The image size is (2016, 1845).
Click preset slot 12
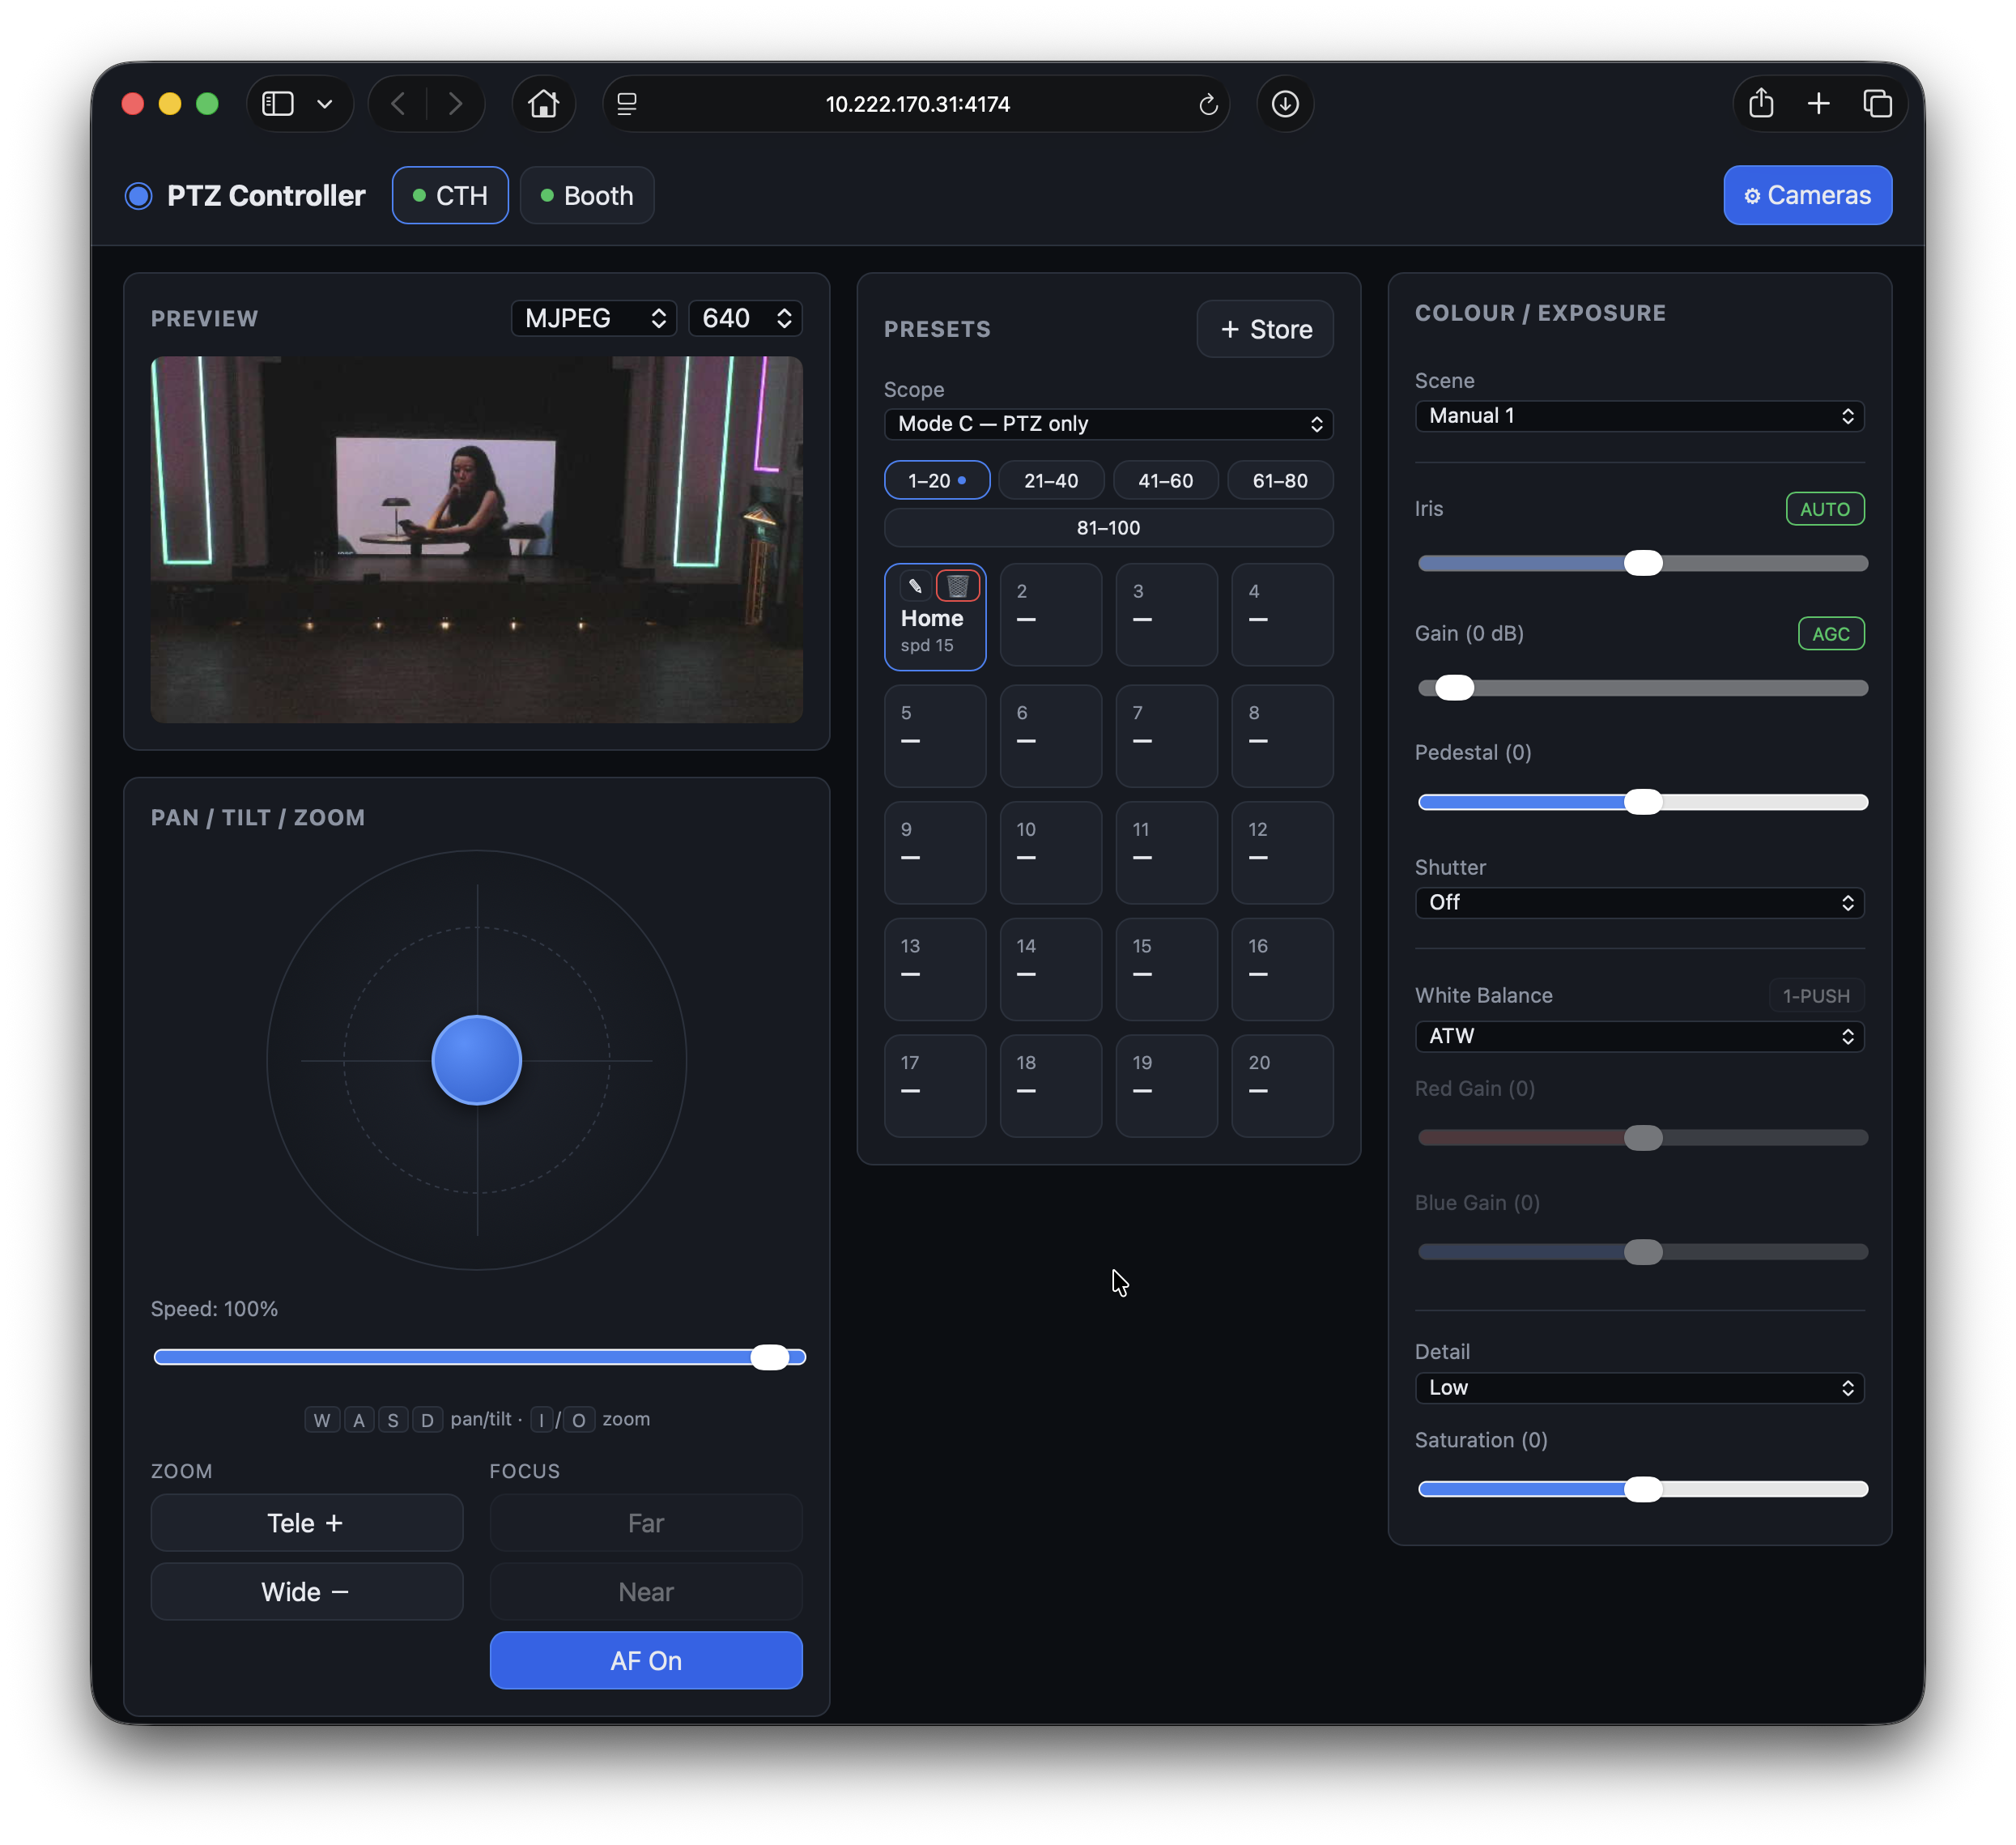tap(1283, 854)
